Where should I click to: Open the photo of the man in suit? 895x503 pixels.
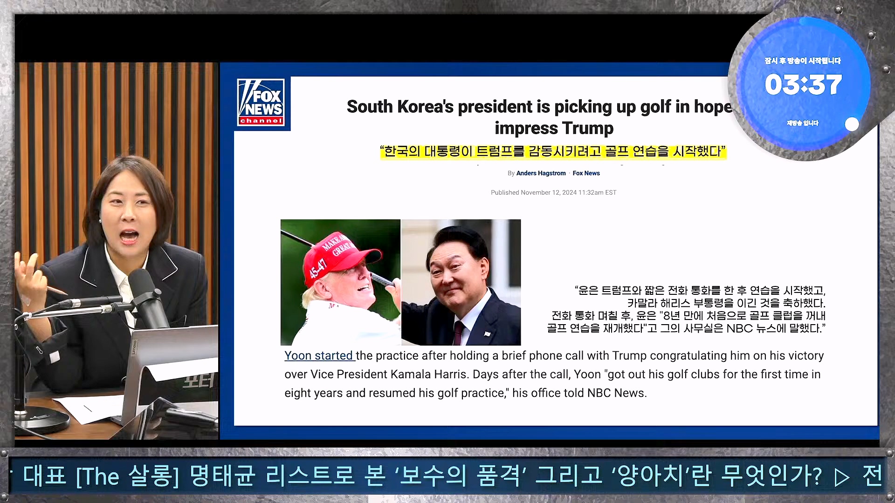pyautogui.click(x=461, y=282)
